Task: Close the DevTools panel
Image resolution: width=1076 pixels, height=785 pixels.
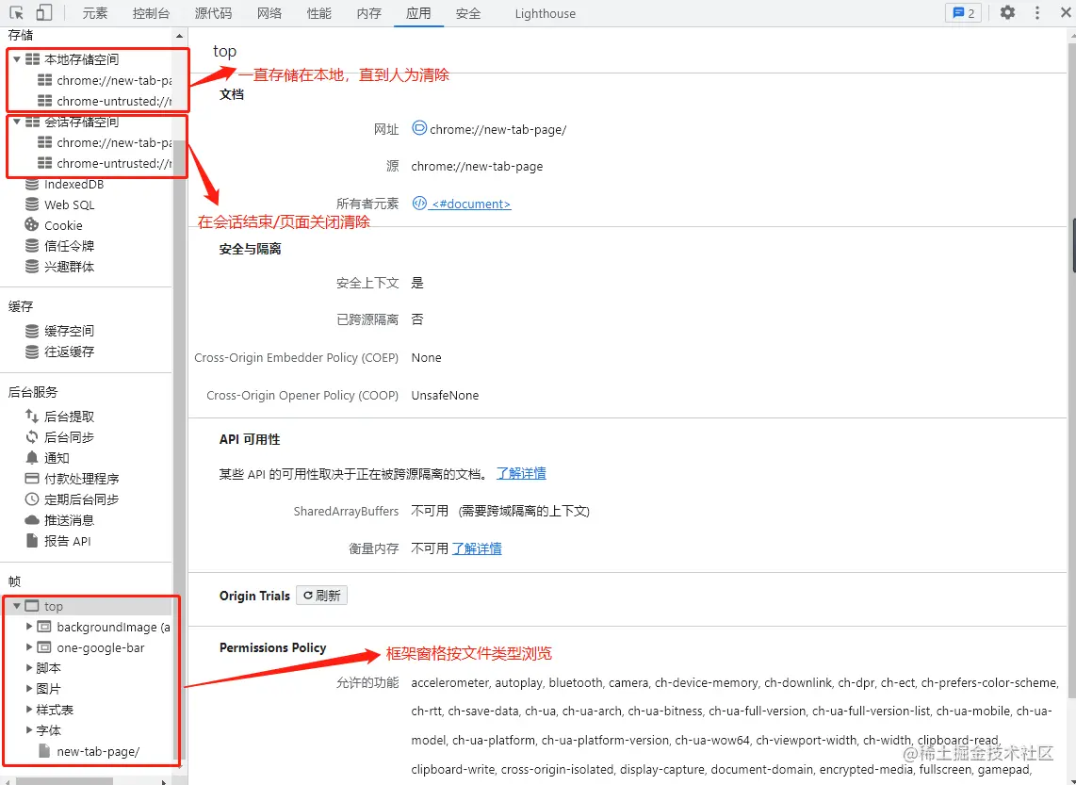Action: [x=1066, y=12]
